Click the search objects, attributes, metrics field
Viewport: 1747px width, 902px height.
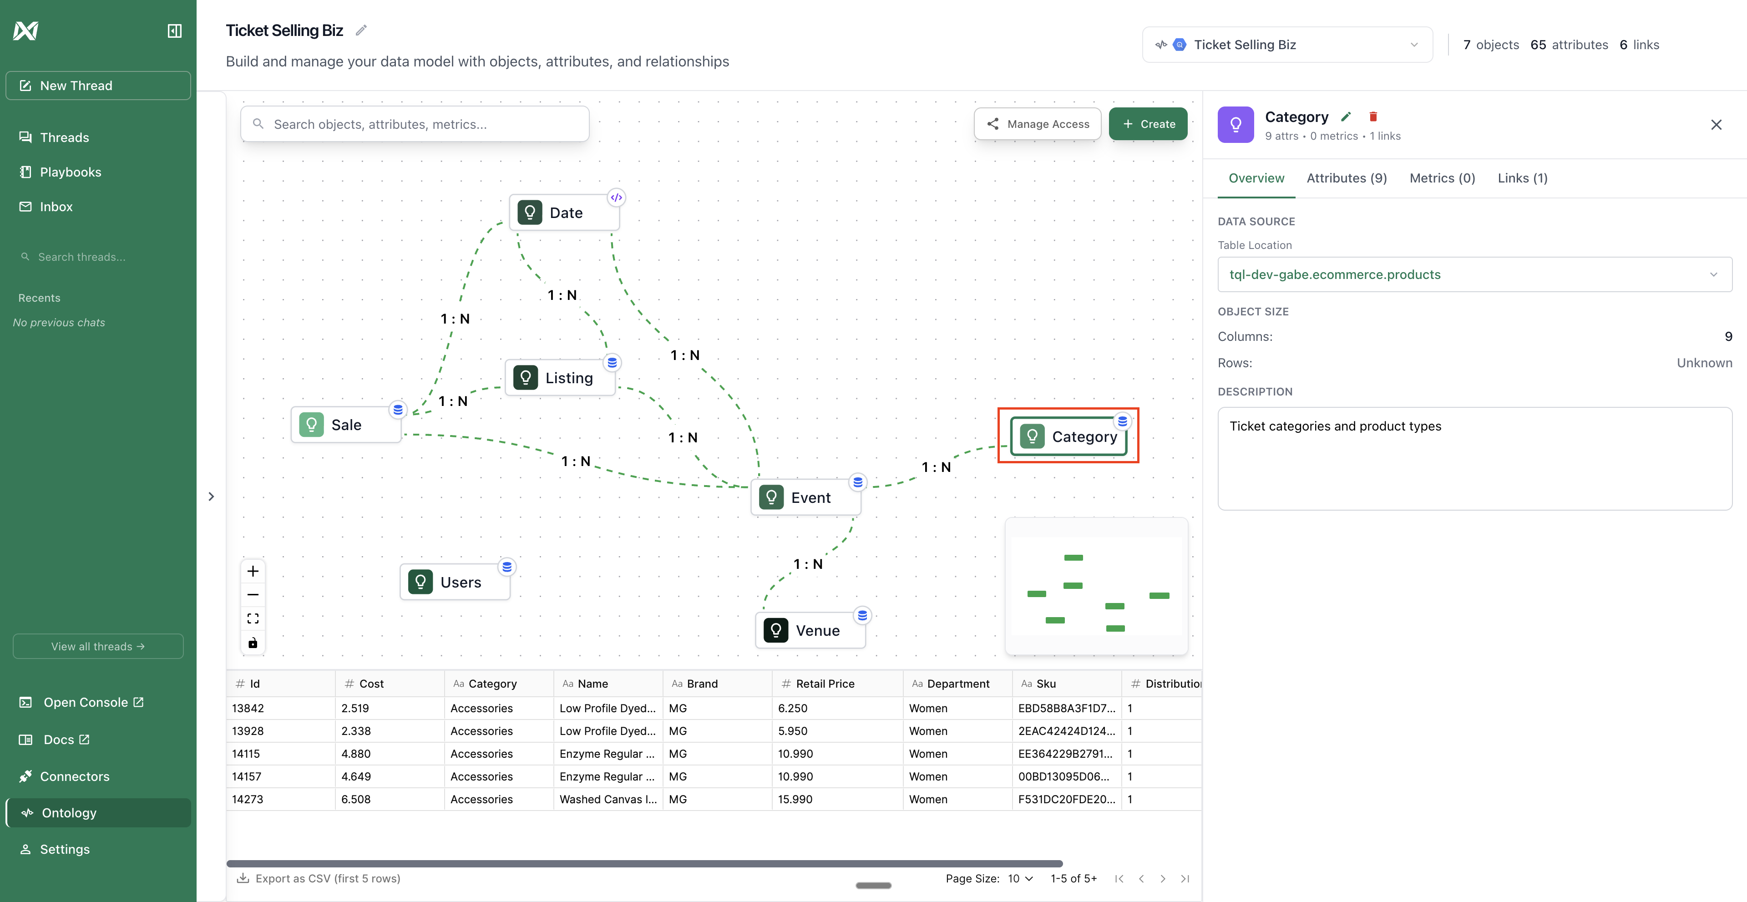[415, 124]
